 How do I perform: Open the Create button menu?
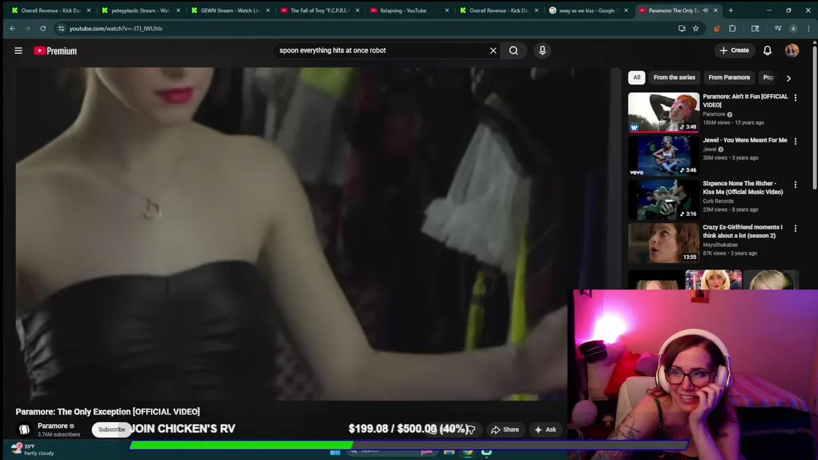point(734,50)
